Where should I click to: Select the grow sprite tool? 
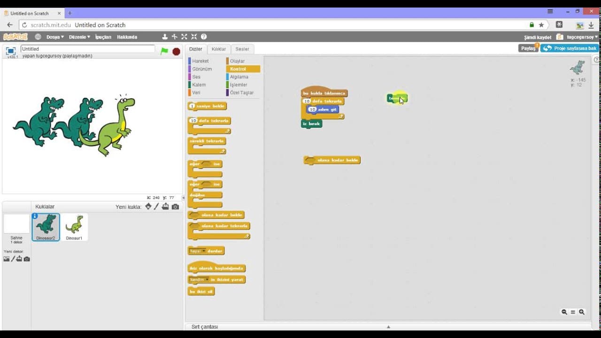[x=184, y=37]
